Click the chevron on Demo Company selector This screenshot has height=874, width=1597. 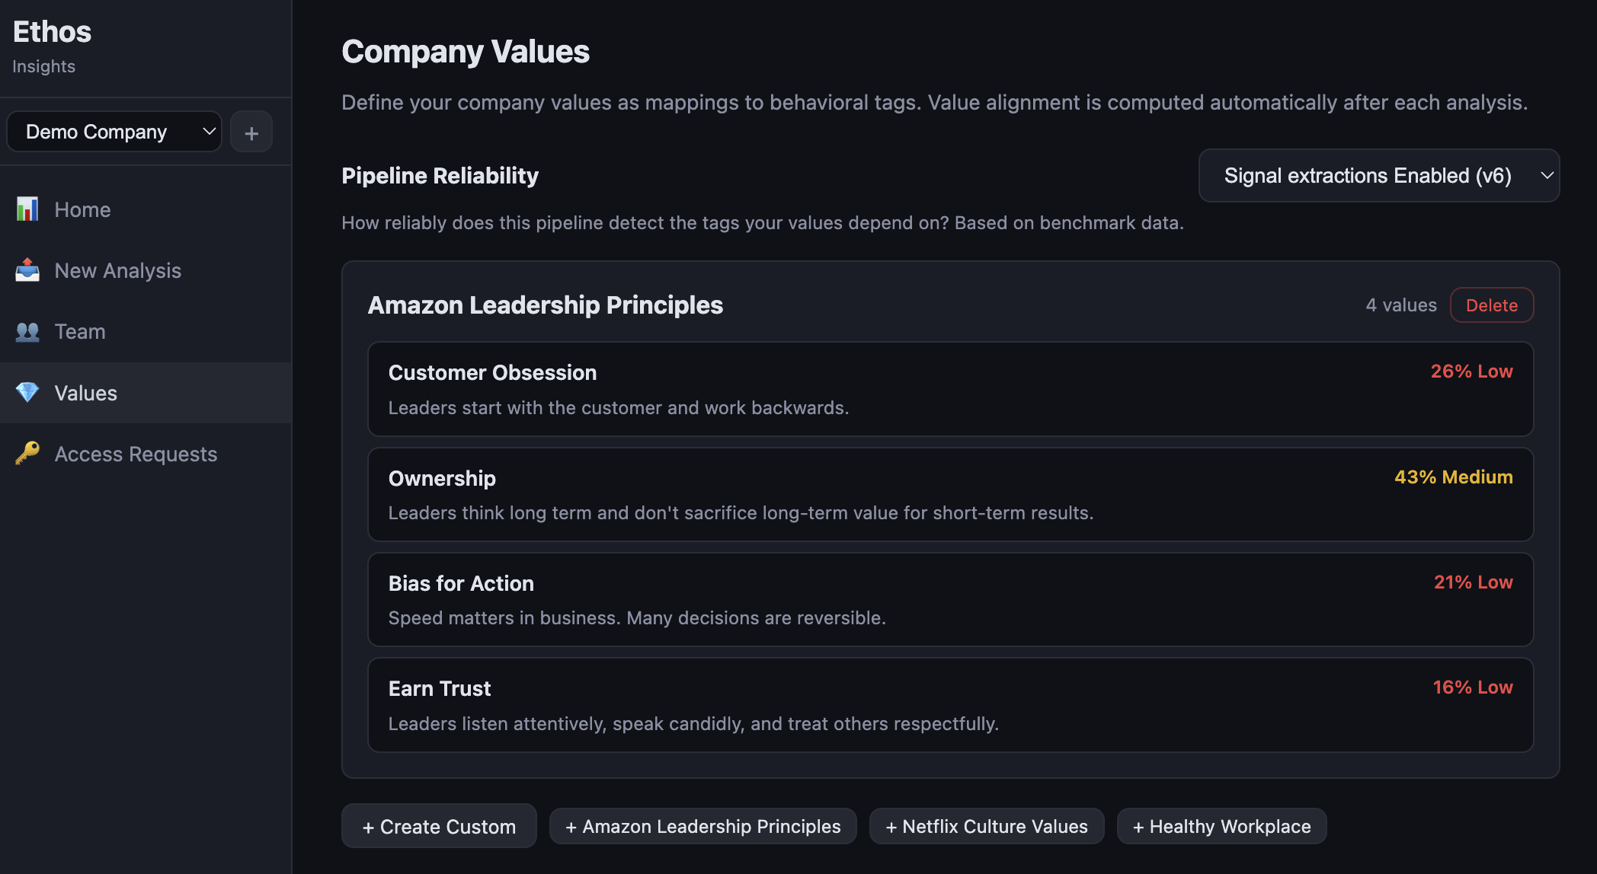click(x=209, y=131)
